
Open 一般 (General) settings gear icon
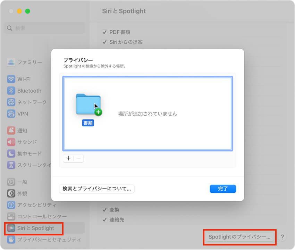pyautogui.click(x=11, y=182)
